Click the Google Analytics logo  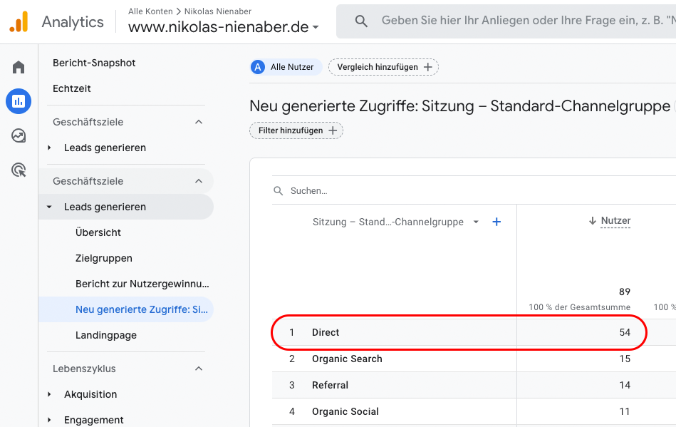coord(19,21)
